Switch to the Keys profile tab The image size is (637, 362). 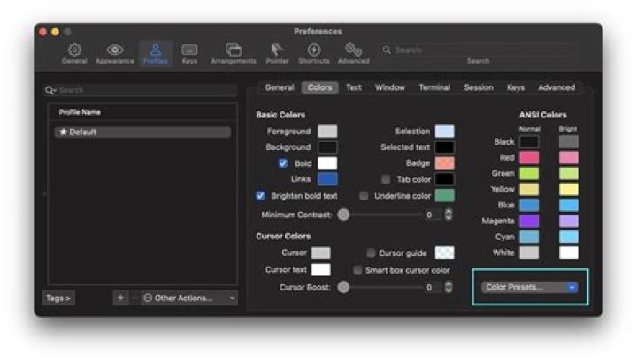pos(516,87)
